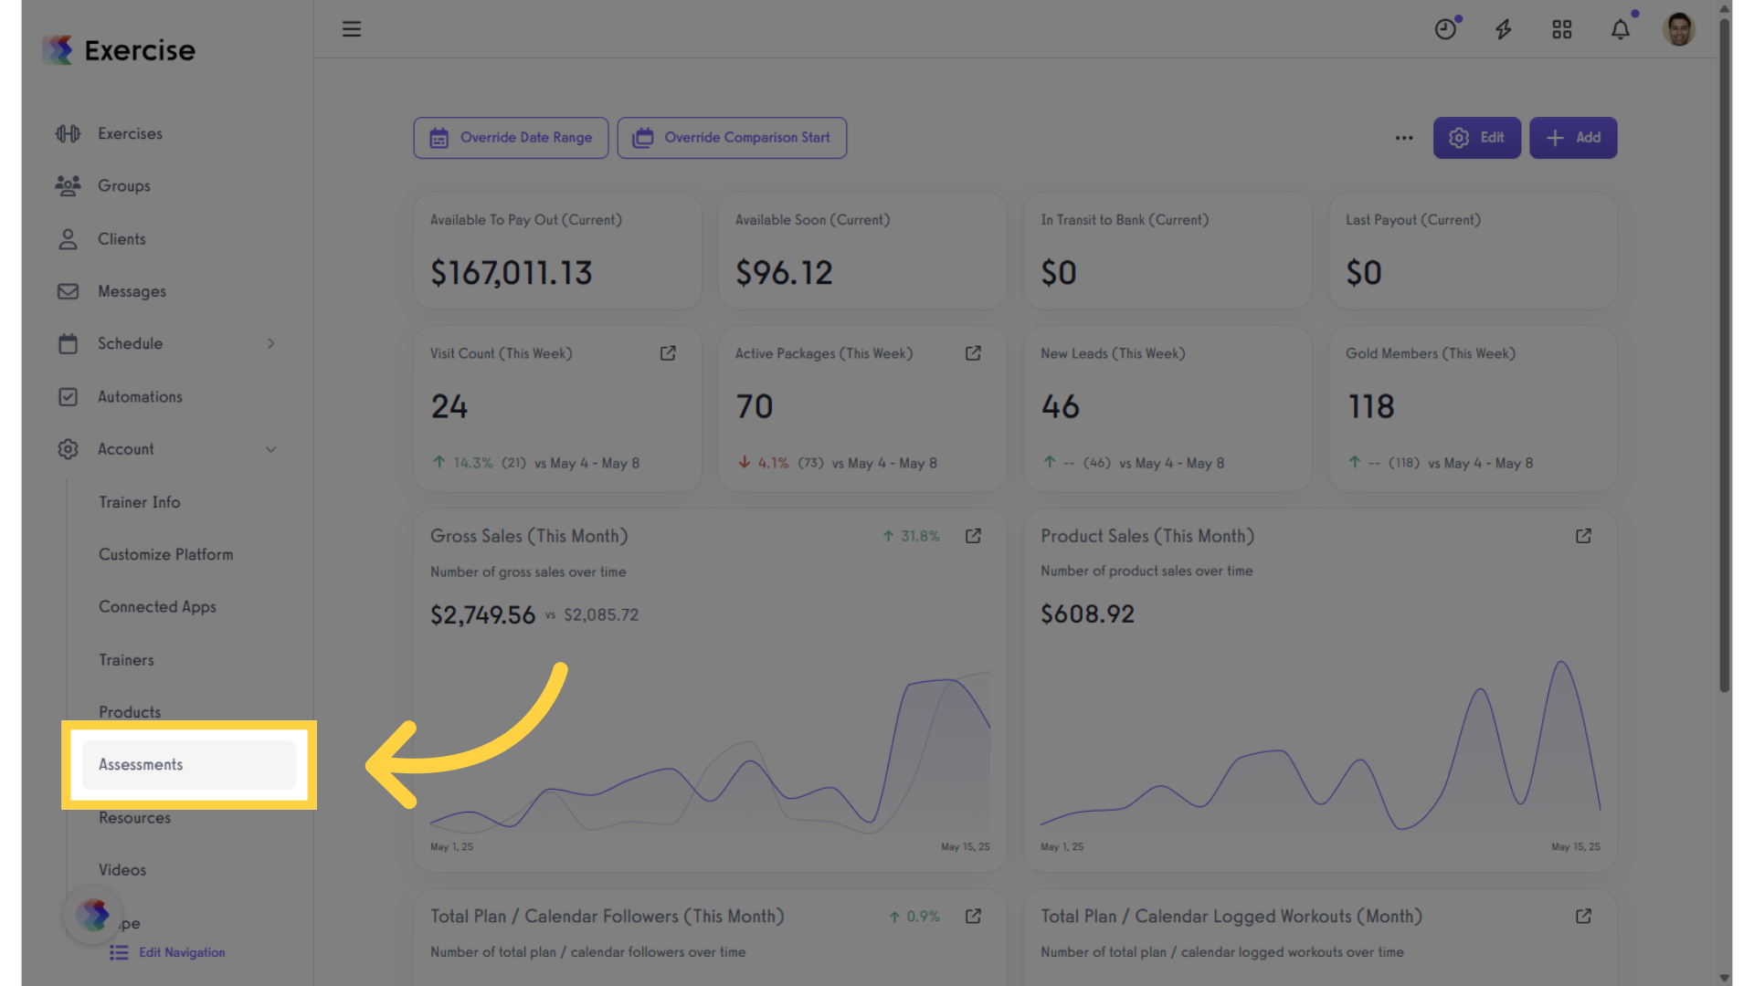Click the Groups people icon
Screen dimensions: 1754x986
pos(68,185)
